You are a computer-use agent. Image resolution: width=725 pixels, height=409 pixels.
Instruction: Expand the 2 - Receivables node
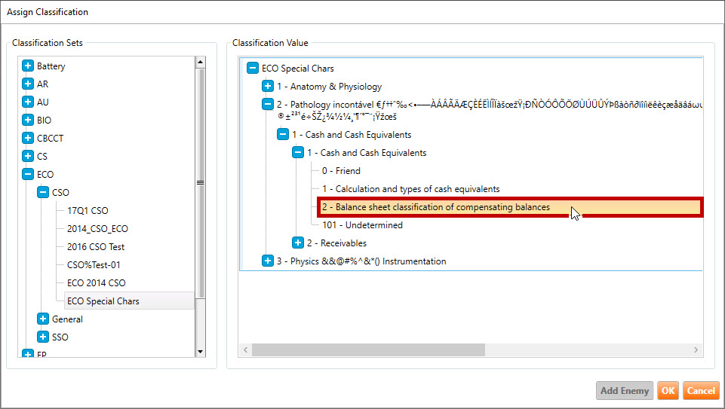(298, 243)
